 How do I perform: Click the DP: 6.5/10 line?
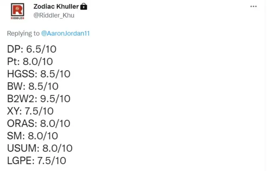coord(32,49)
